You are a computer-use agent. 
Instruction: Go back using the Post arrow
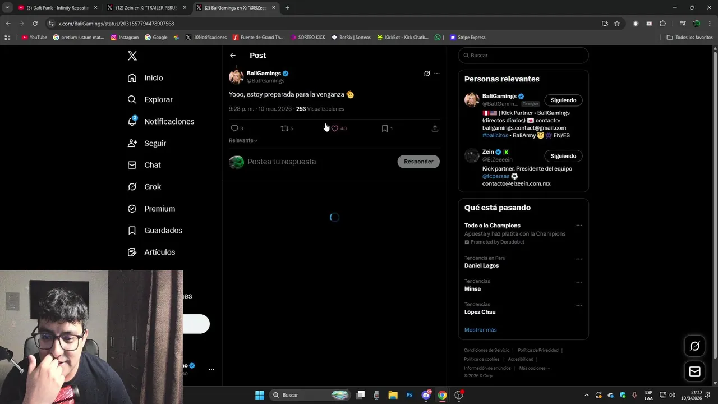click(233, 56)
